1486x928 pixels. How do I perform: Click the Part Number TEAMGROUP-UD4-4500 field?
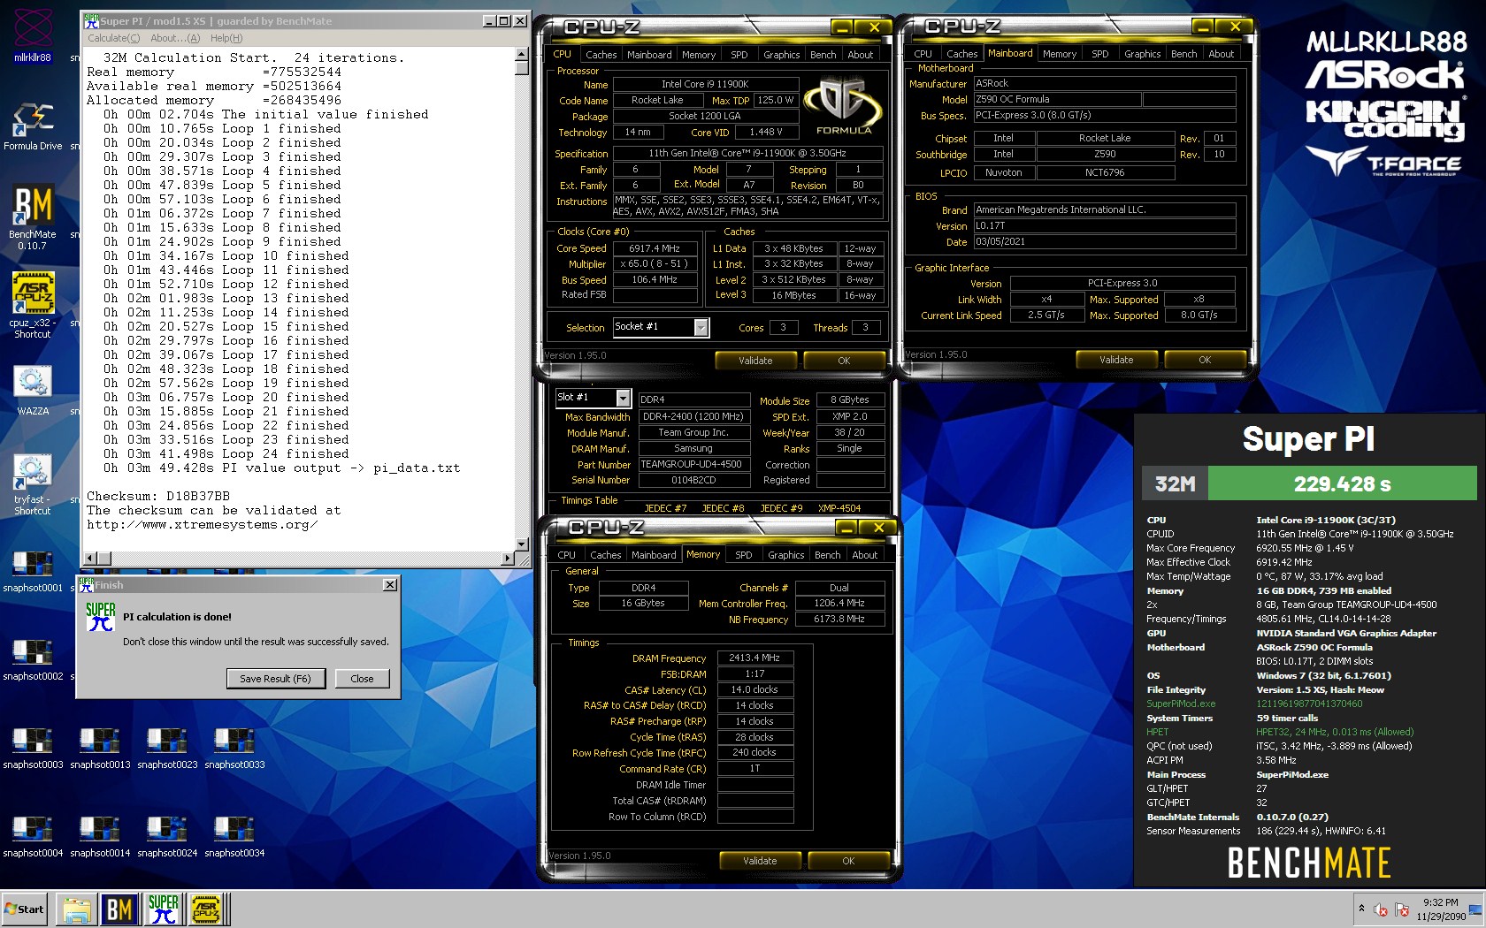[x=694, y=464]
